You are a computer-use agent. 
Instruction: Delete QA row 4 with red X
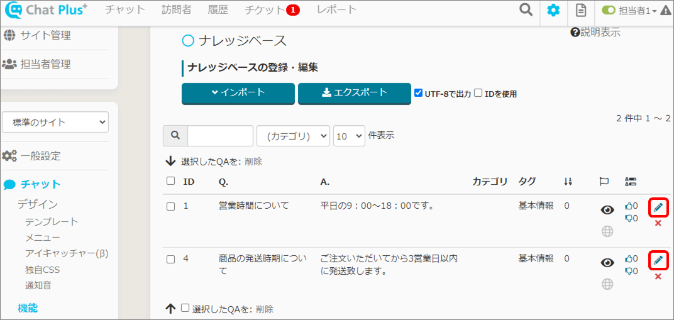click(x=658, y=276)
